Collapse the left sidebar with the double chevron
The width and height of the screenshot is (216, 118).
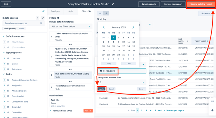[44, 11]
